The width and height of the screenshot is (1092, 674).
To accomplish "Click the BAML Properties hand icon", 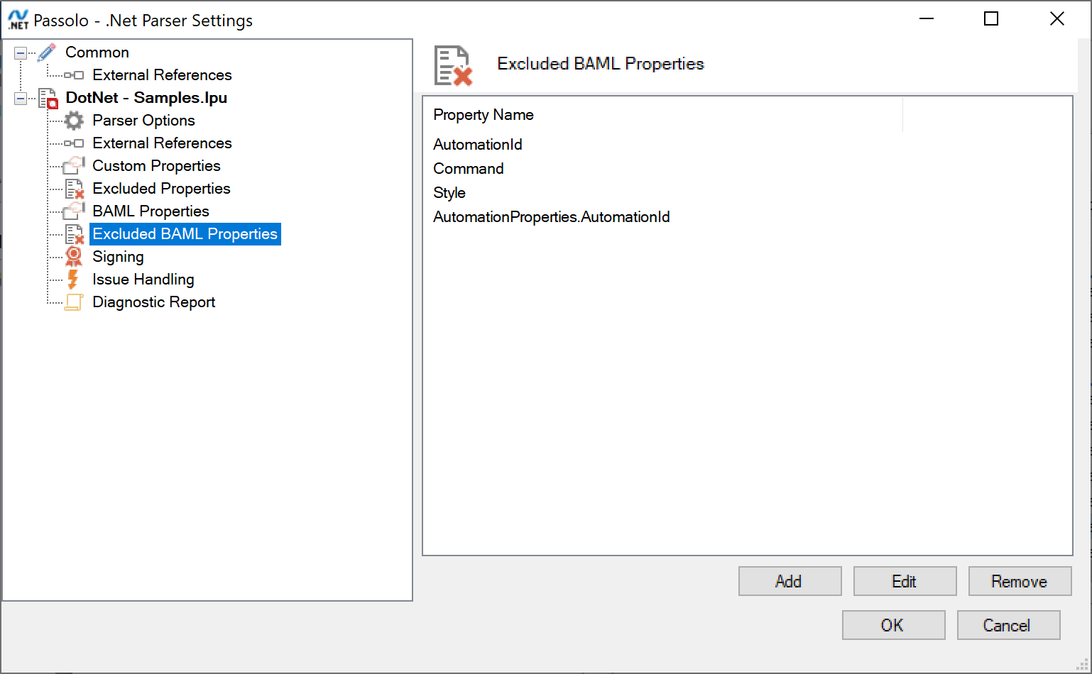I will point(73,211).
